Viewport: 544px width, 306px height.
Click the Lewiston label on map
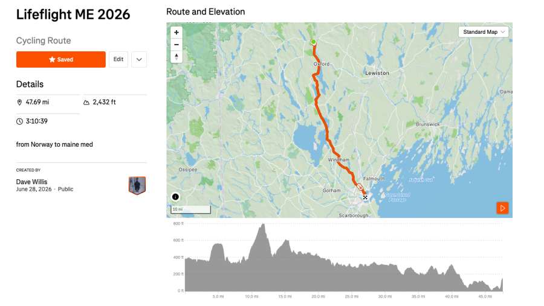point(377,73)
